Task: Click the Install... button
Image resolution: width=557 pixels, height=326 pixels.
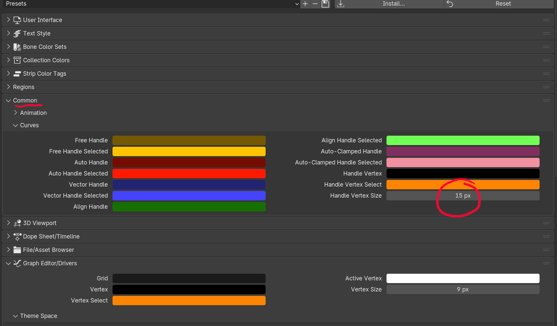Action: [x=389, y=4]
